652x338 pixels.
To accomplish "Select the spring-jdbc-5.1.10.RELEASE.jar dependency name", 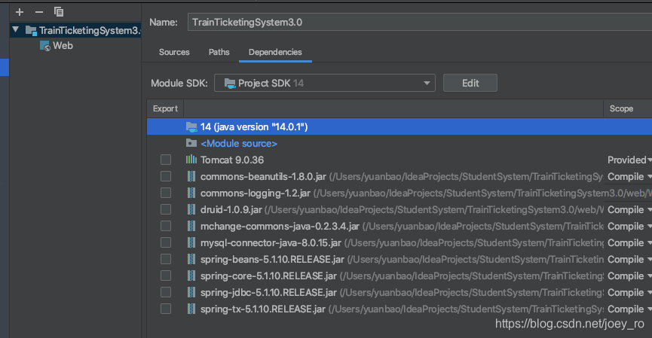I will point(268,293).
